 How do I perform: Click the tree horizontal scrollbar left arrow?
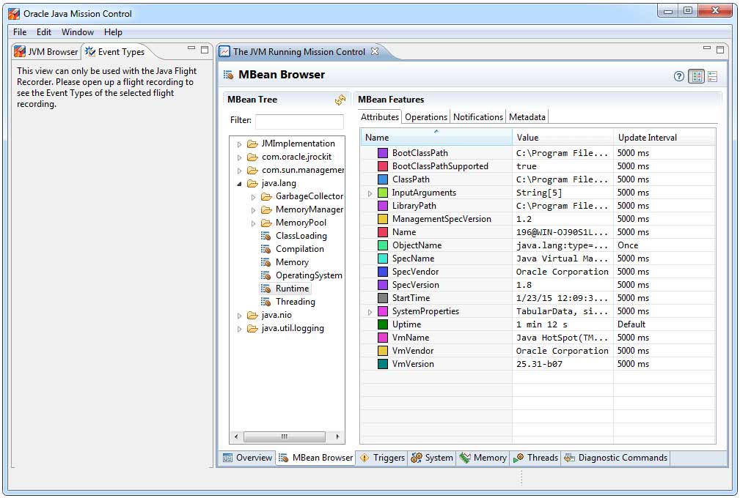pos(236,436)
